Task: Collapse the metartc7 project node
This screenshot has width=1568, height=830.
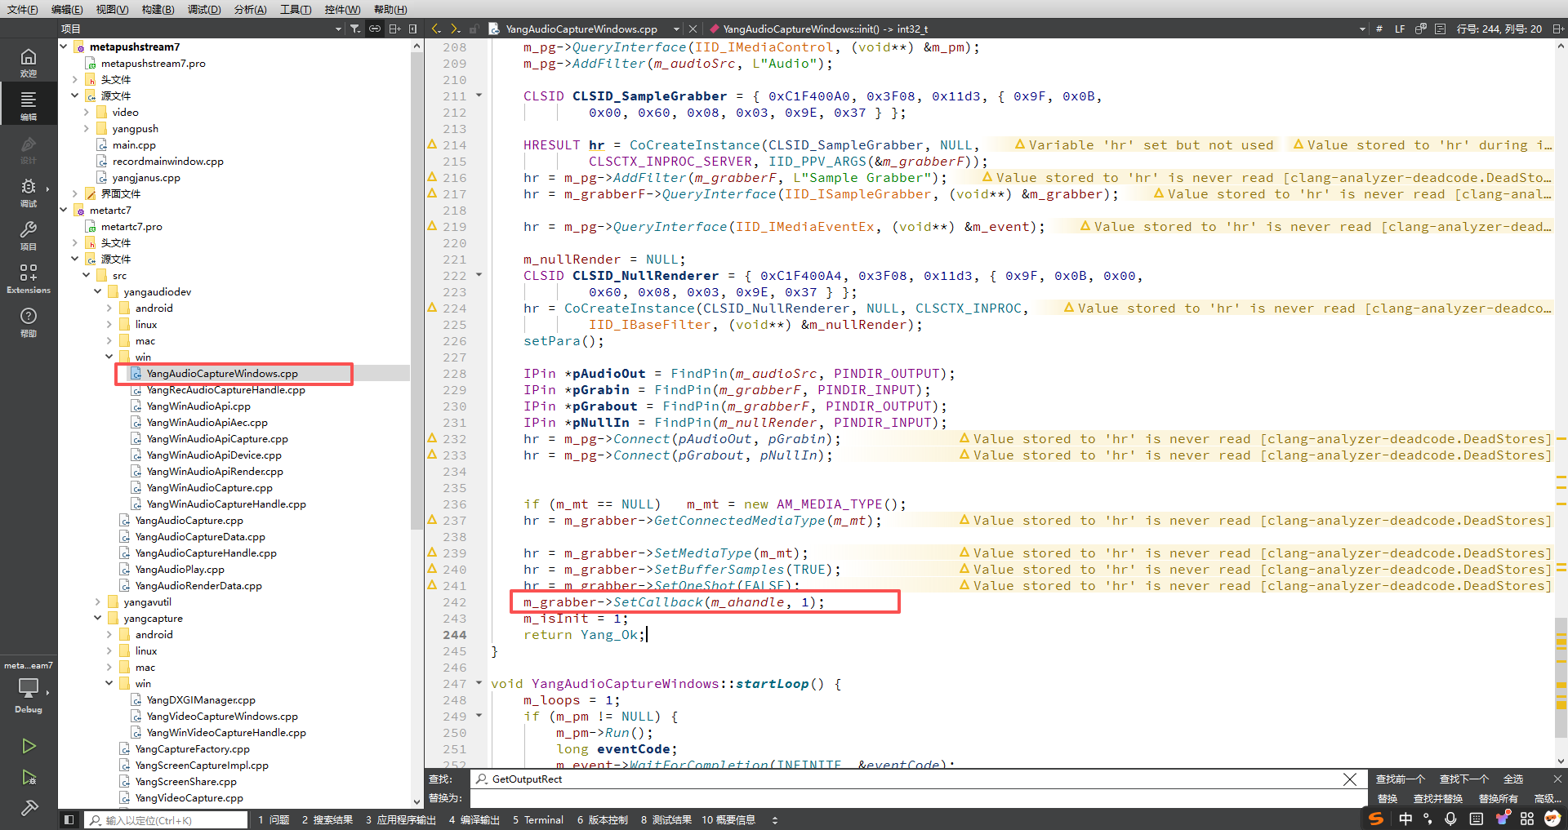Action: (x=64, y=210)
